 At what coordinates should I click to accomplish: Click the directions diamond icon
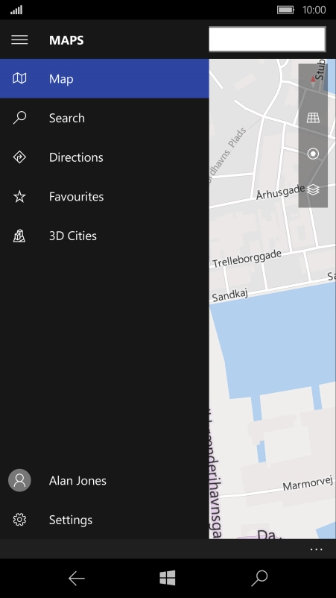click(x=19, y=157)
